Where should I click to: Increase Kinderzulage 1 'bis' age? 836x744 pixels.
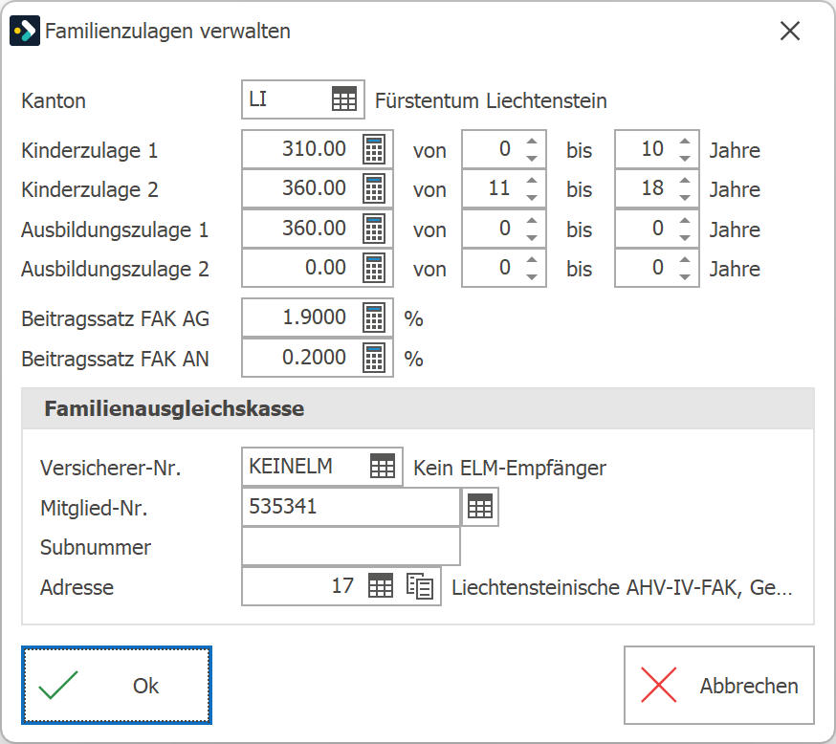[685, 142]
